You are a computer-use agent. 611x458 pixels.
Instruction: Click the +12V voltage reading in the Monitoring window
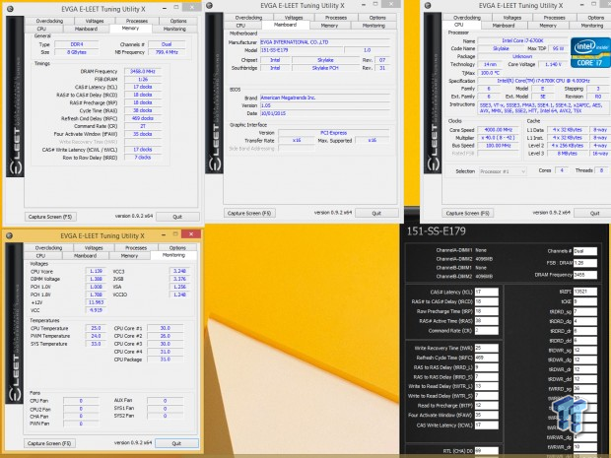coord(96,302)
